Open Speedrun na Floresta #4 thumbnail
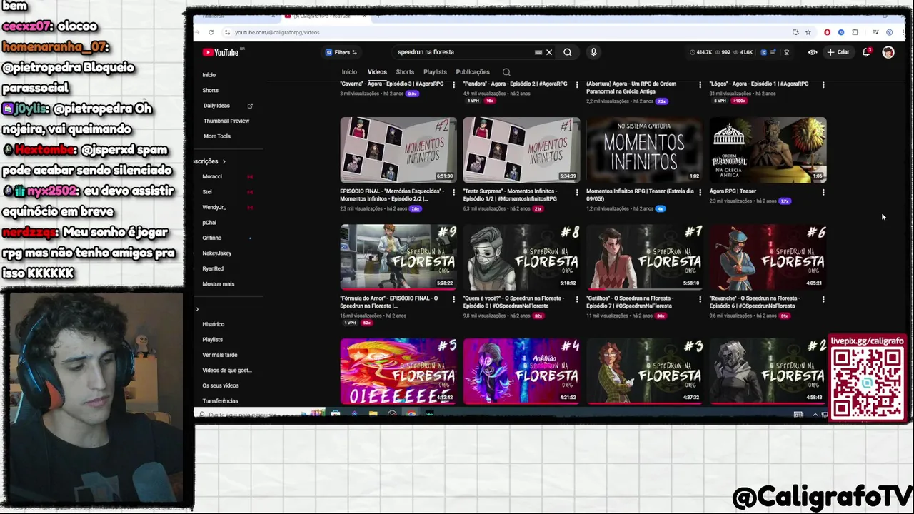Image resolution: width=914 pixels, height=514 pixels. 521,371
